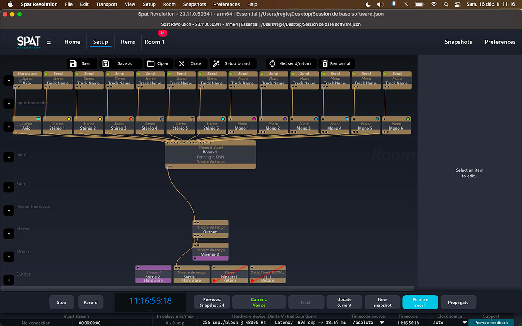Click the Update current button

click(344, 302)
